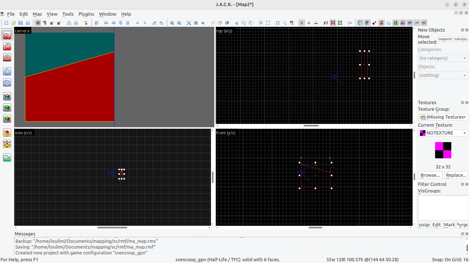Screen dimensions: 469x263
Task: Click the magenta-black texture preview swatch
Action: pyautogui.click(x=443, y=150)
